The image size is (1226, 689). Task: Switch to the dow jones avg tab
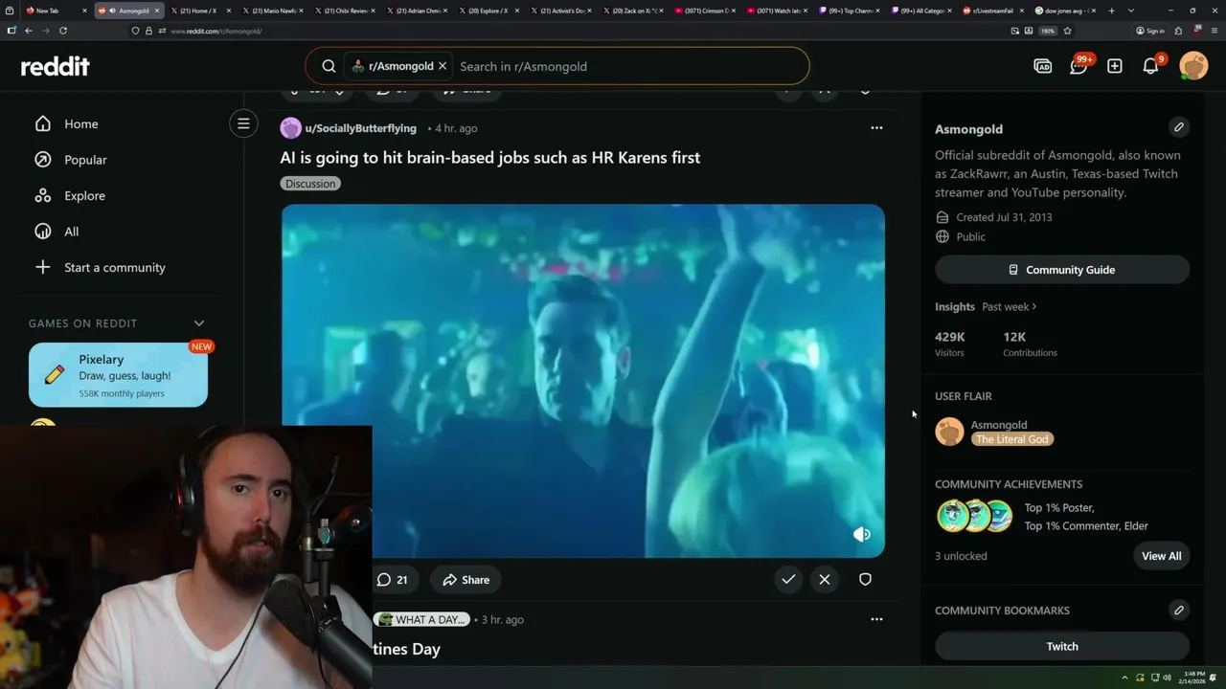pyautogui.click(x=1065, y=11)
